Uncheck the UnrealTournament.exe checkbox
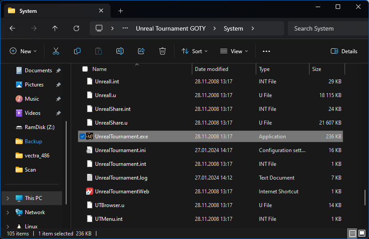Viewport: 369px width, 239px height. point(82,137)
